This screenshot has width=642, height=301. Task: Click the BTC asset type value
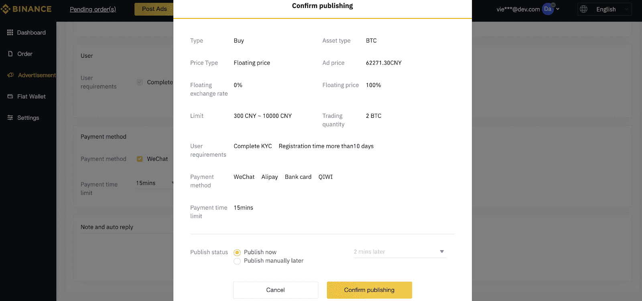(371, 40)
